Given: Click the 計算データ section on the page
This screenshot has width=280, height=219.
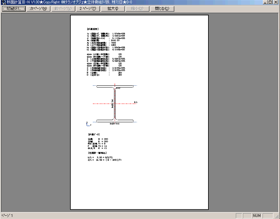Looking at the screenshot, I should coord(93,134).
